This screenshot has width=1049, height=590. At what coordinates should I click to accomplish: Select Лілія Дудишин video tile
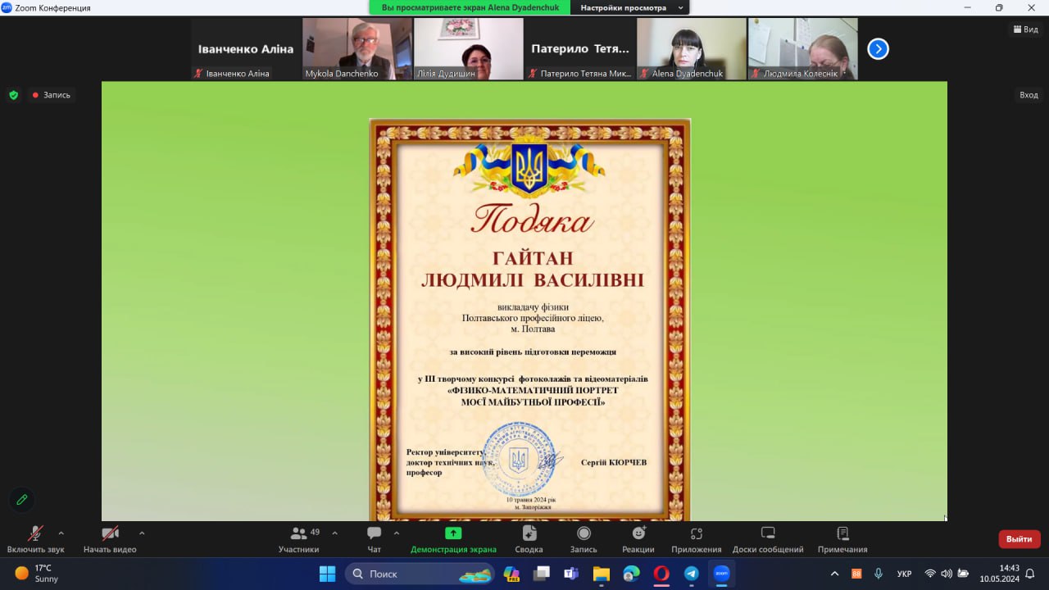point(469,49)
